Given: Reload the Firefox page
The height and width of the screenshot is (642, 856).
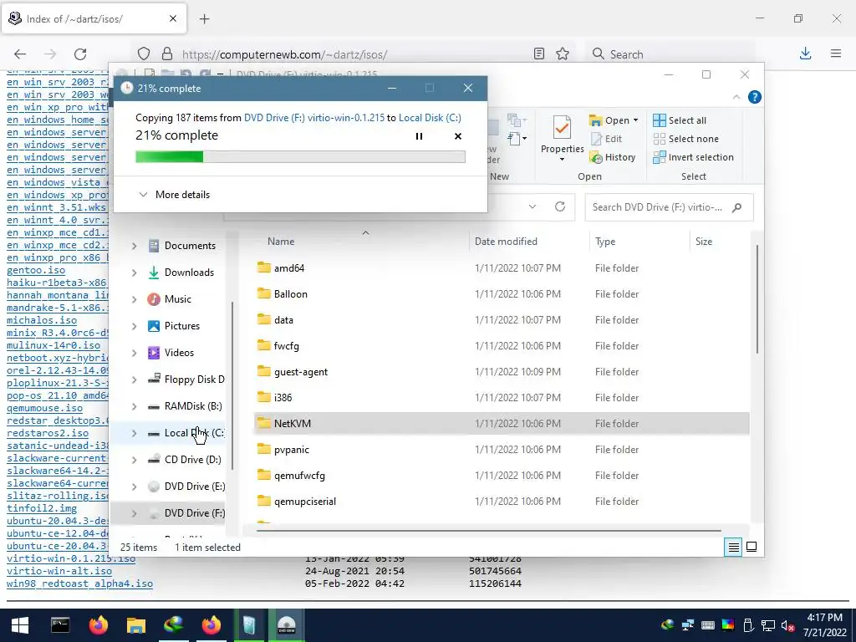Looking at the screenshot, I should [x=80, y=54].
